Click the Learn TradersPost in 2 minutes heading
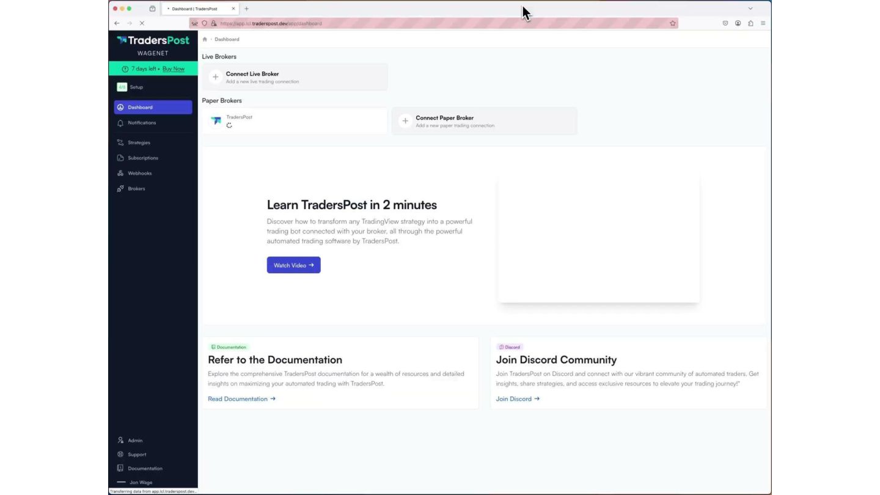 click(x=352, y=205)
